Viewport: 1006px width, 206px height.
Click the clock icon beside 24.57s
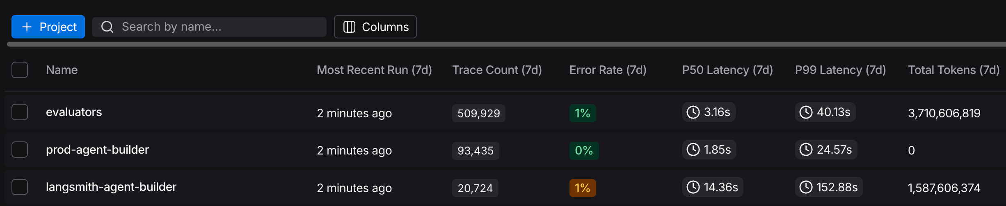[806, 150]
